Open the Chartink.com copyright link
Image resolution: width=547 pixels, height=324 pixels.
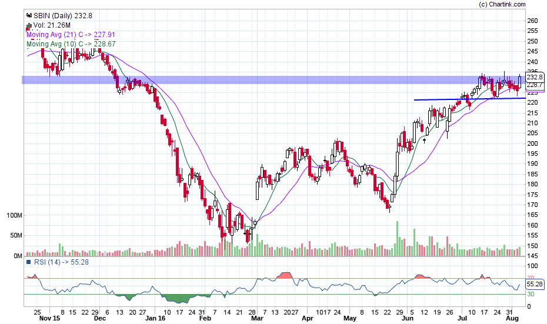[502, 4]
